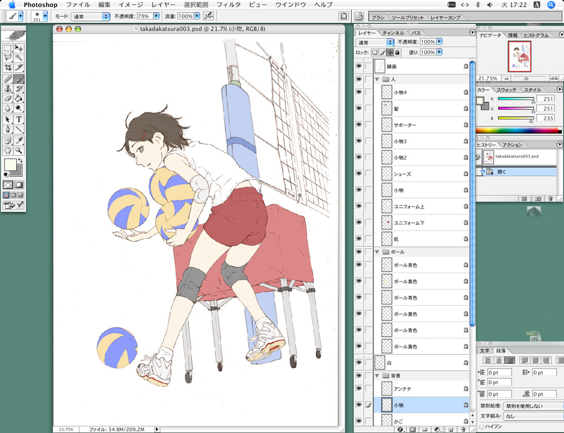Open the レイヤー menu in the menu bar
Image resolution: width=564 pixels, height=433 pixels.
click(164, 4)
